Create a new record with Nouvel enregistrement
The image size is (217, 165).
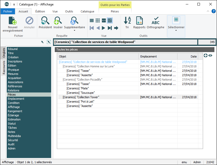click(13, 24)
